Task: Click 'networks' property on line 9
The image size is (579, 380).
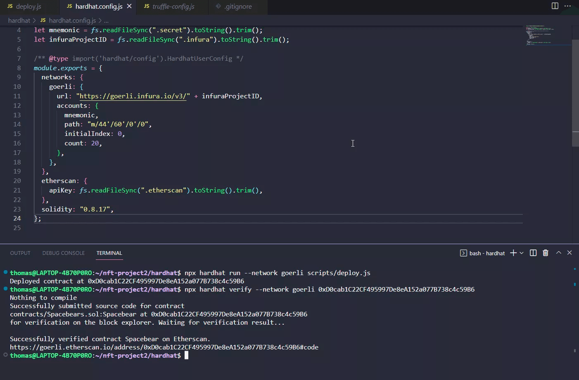Action: (x=57, y=77)
